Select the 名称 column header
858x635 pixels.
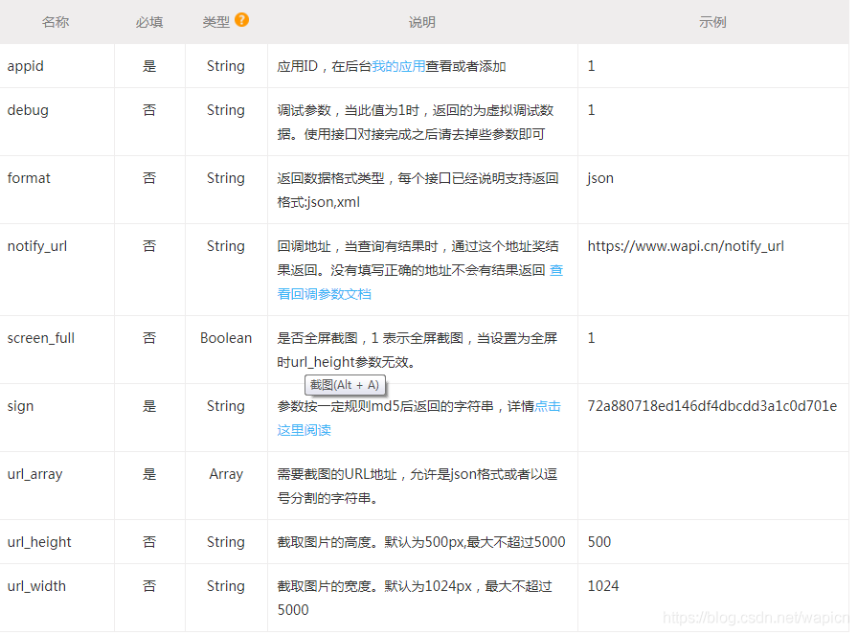(x=56, y=22)
